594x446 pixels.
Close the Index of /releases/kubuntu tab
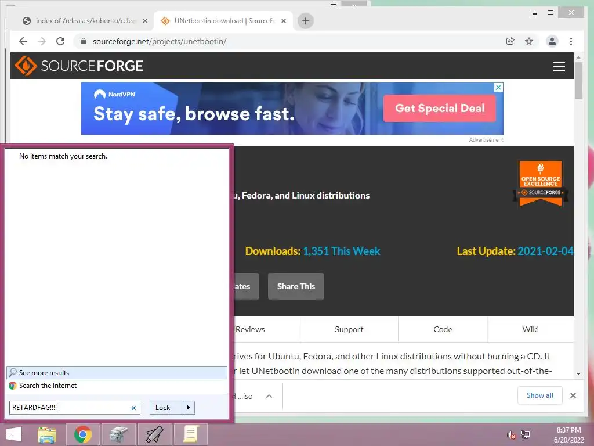[x=144, y=21]
